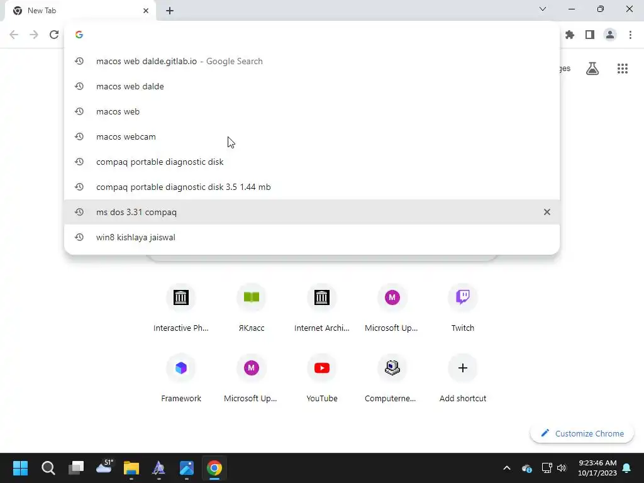Open the notifications bell
The width and height of the screenshot is (644, 483).
coord(627,468)
